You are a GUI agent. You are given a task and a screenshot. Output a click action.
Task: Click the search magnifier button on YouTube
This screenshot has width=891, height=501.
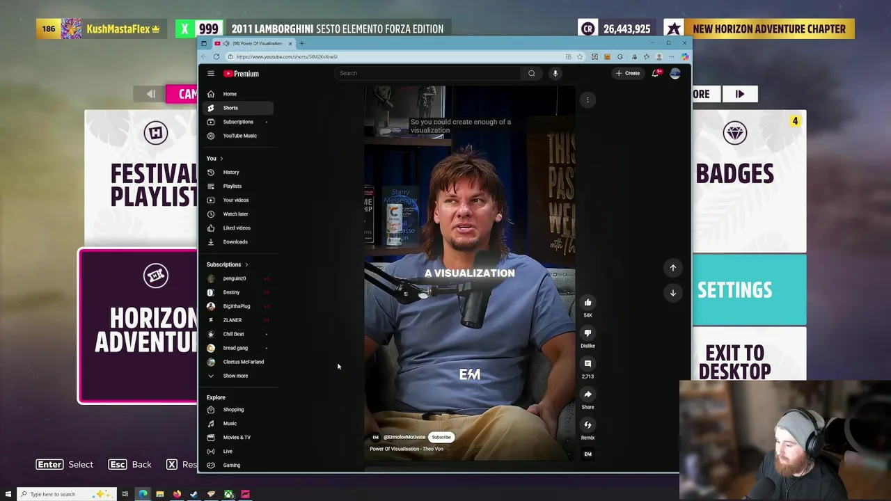click(x=532, y=73)
